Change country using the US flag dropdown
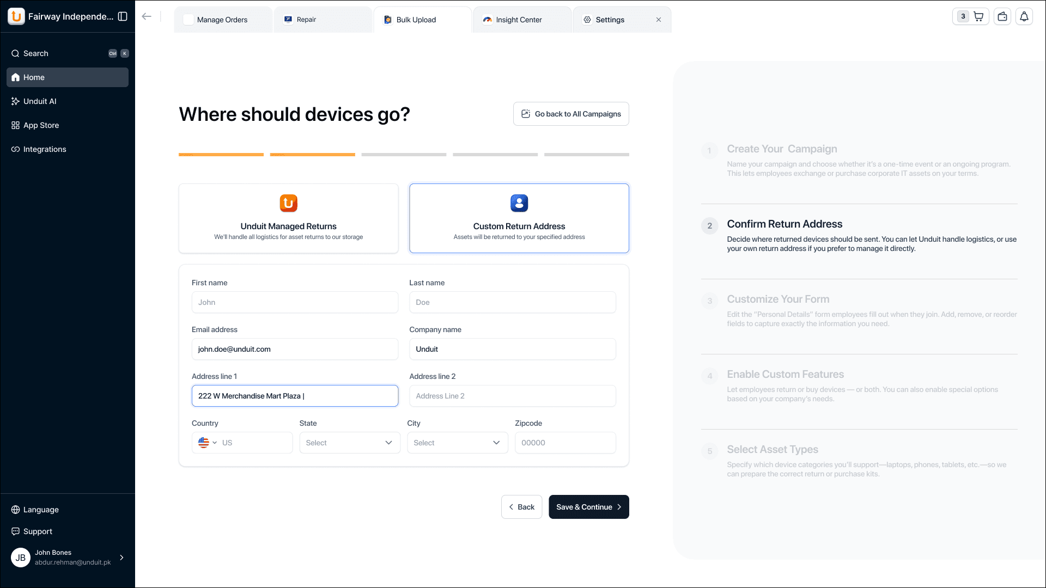Viewport: 1046px width, 588px height. [x=207, y=443]
